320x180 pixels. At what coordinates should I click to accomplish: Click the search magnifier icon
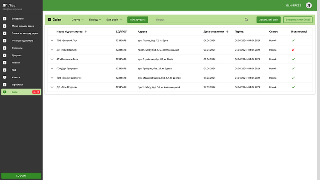point(246,20)
